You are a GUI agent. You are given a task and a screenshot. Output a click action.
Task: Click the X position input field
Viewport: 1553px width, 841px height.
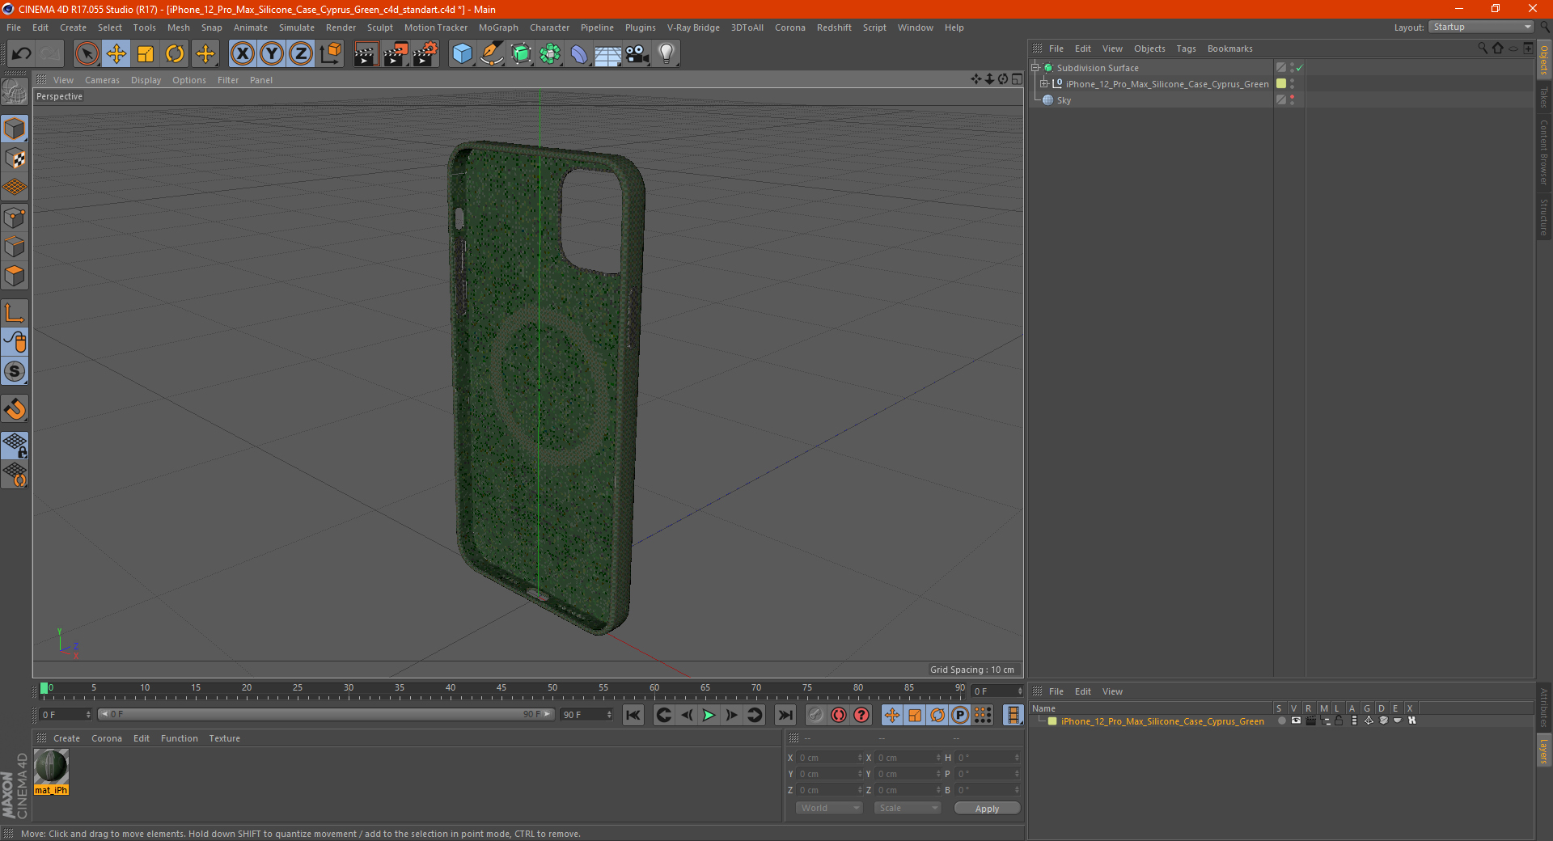(x=829, y=758)
